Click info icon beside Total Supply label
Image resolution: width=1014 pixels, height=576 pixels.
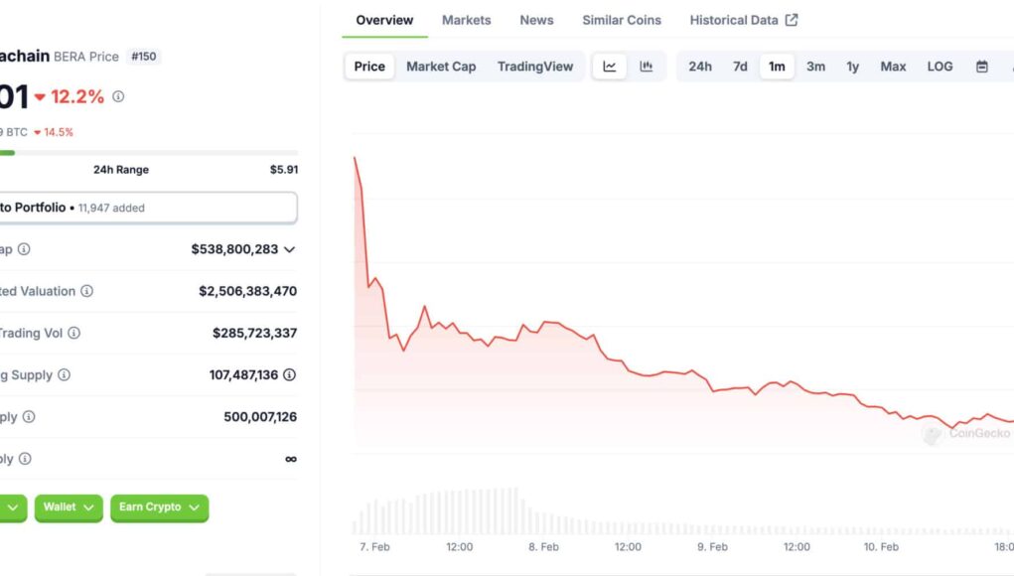(x=29, y=417)
